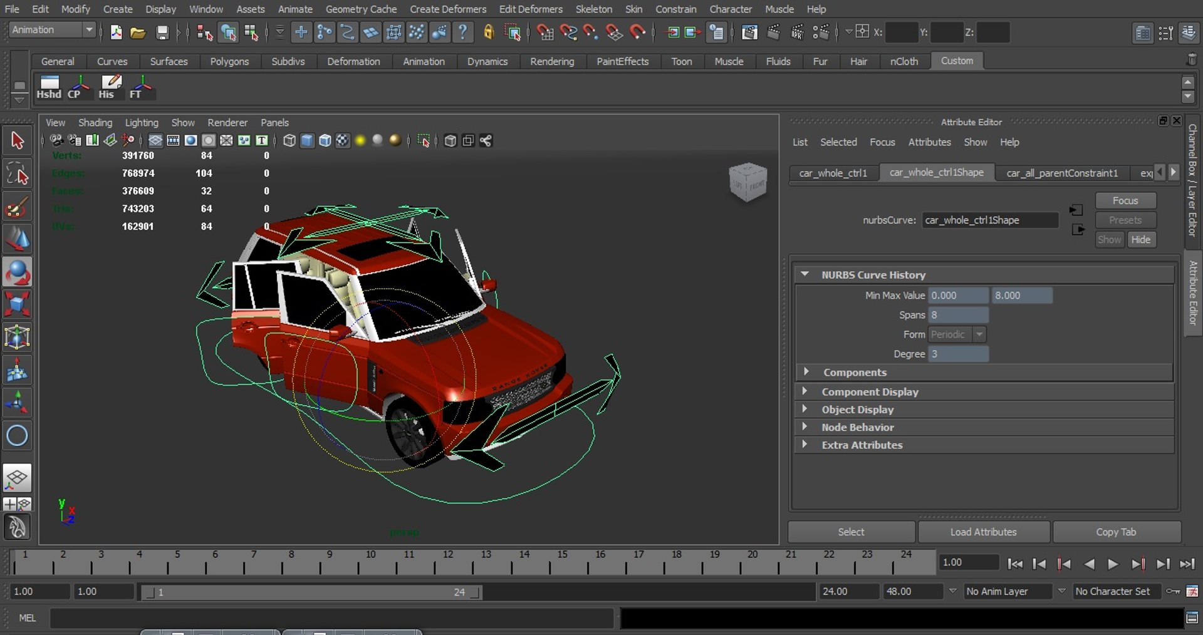This screenshot has height=635, width=1203.
Task: Click the view cube in viewport
Action: (748, 182)
